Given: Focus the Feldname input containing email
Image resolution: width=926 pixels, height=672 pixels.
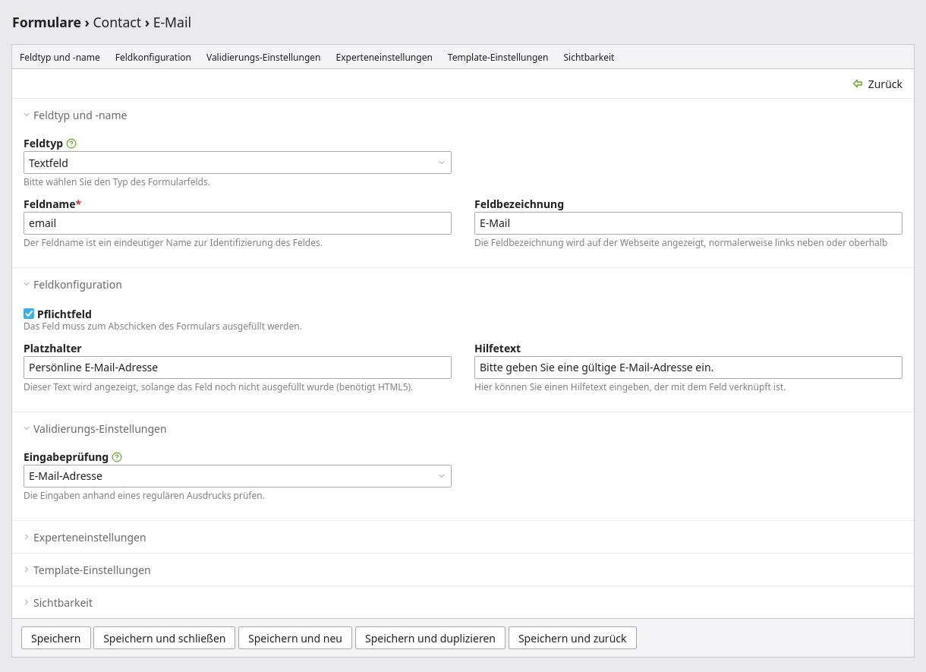Looking at the screenshot, I should coord(238,223).
